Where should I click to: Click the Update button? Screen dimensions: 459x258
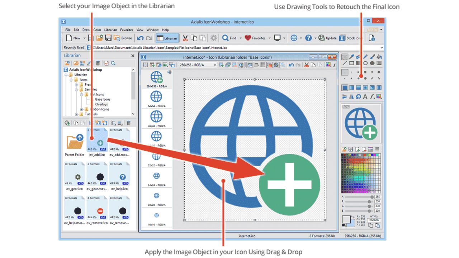(327, 38)
